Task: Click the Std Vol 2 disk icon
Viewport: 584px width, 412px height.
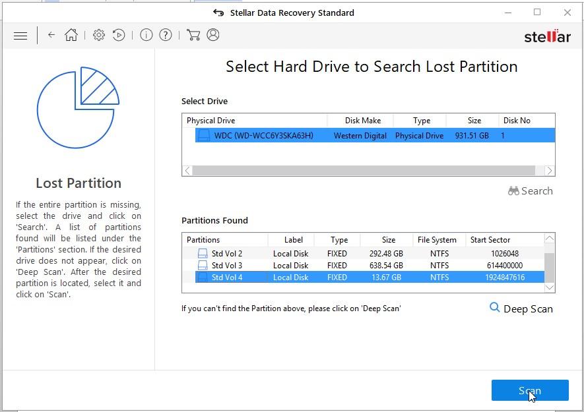Action: click(203, 254)
